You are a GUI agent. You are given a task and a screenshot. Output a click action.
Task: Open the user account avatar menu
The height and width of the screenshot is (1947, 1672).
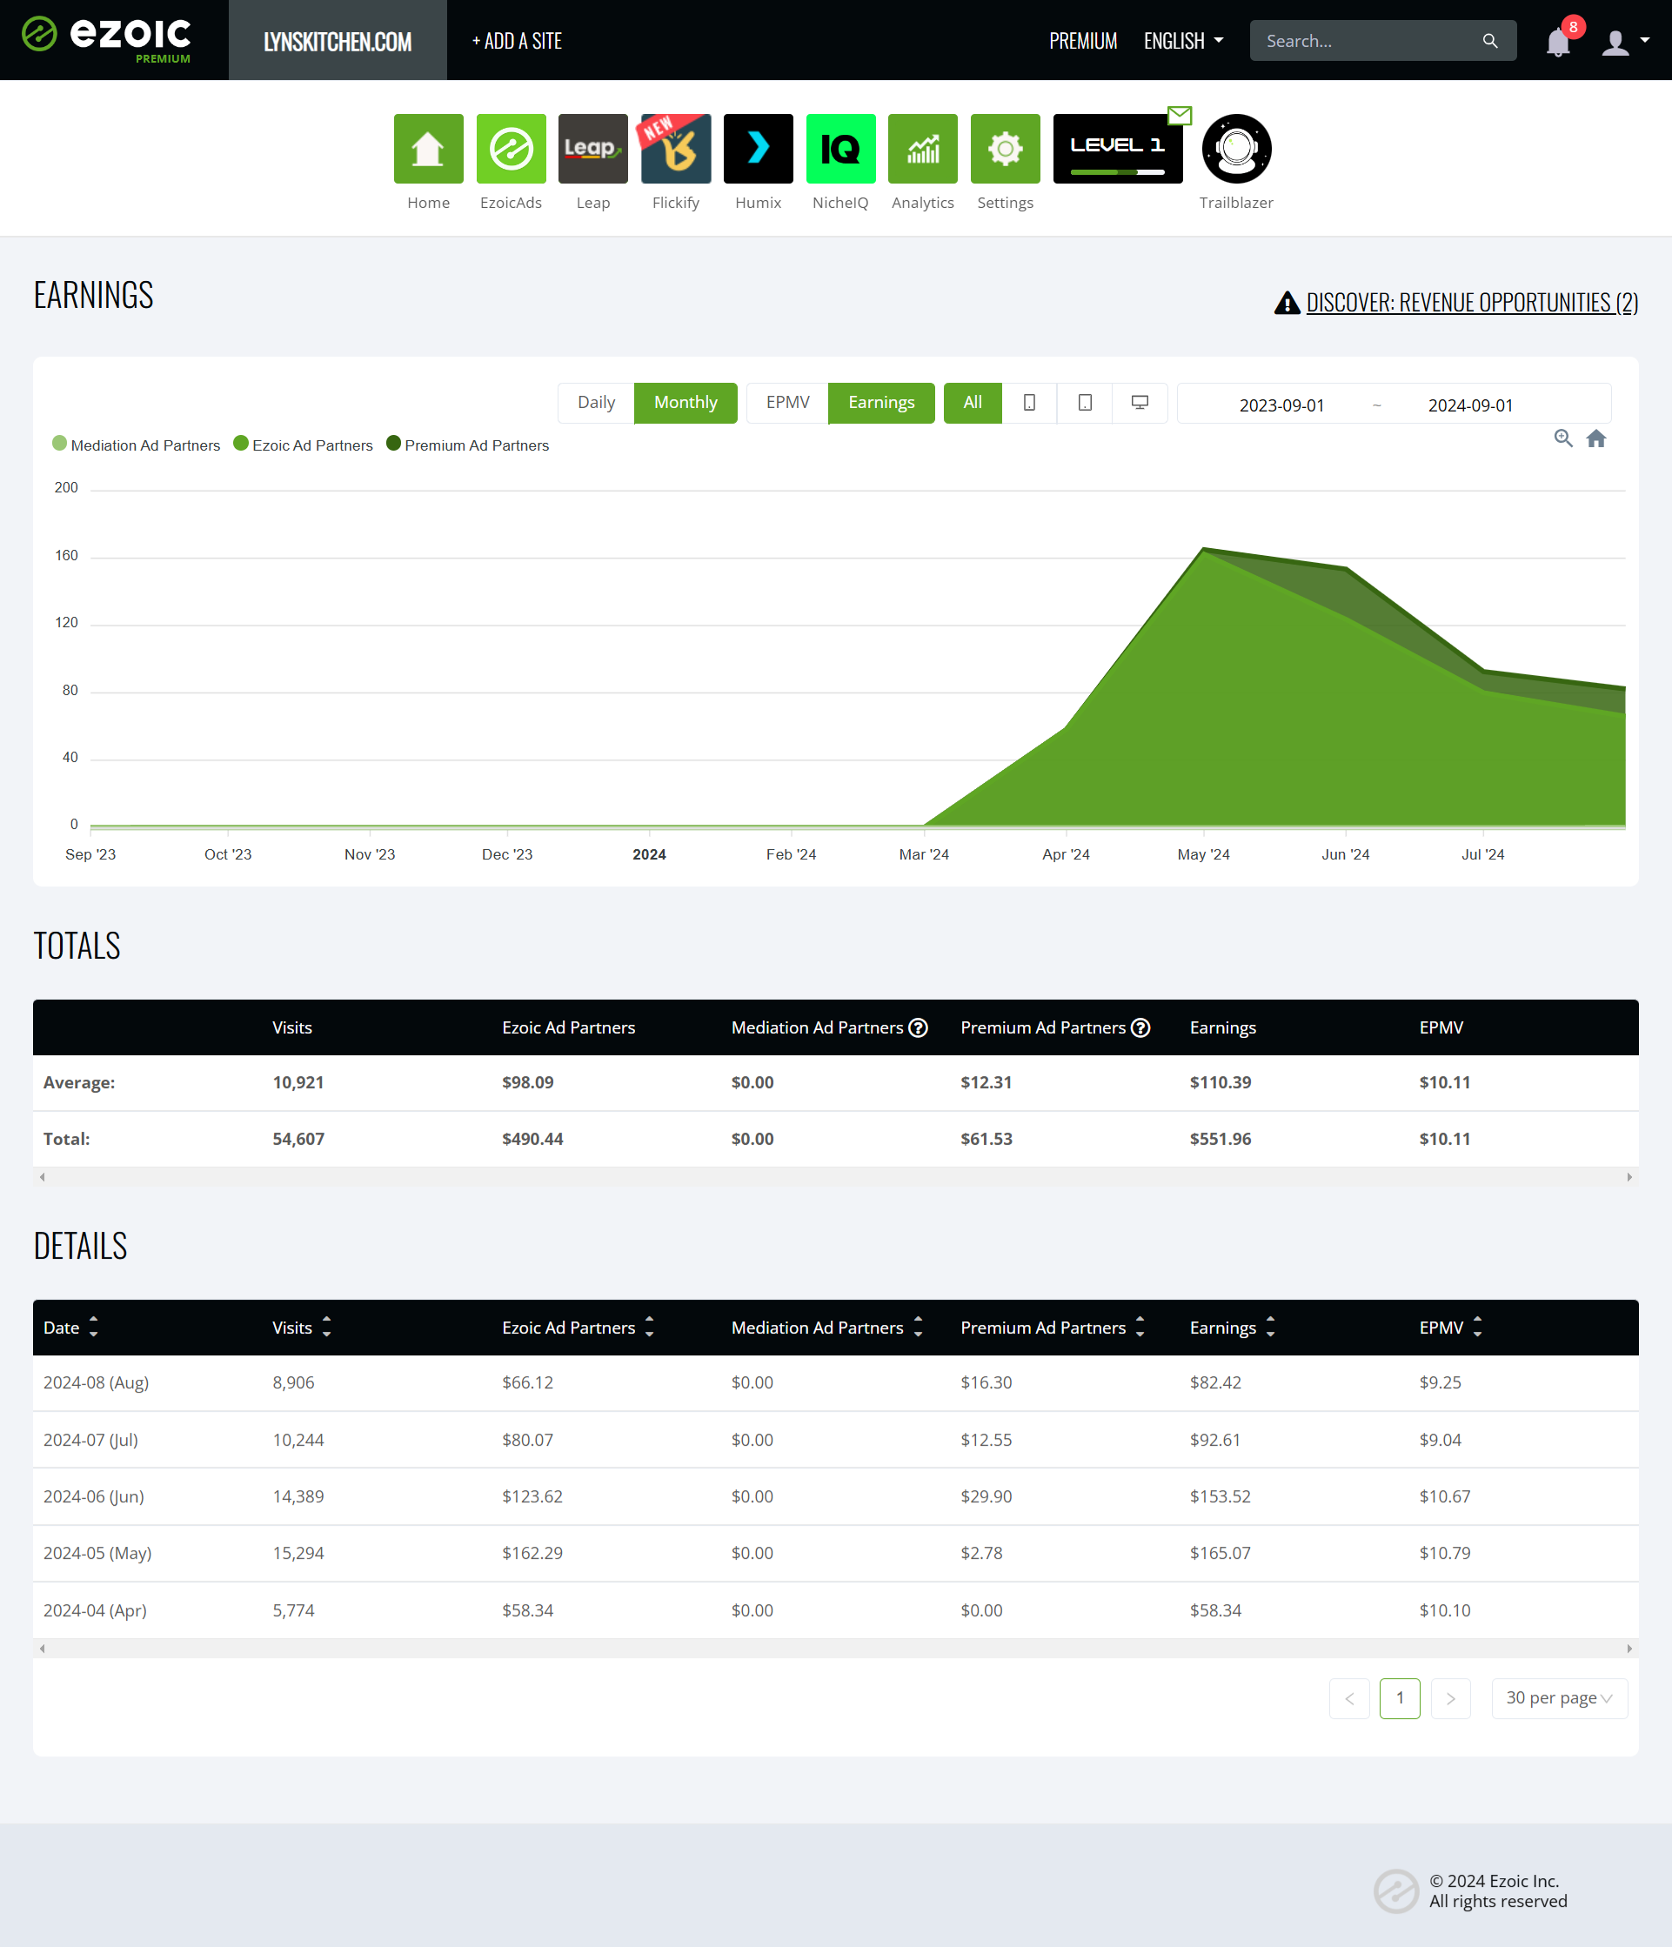[1625, 43]
